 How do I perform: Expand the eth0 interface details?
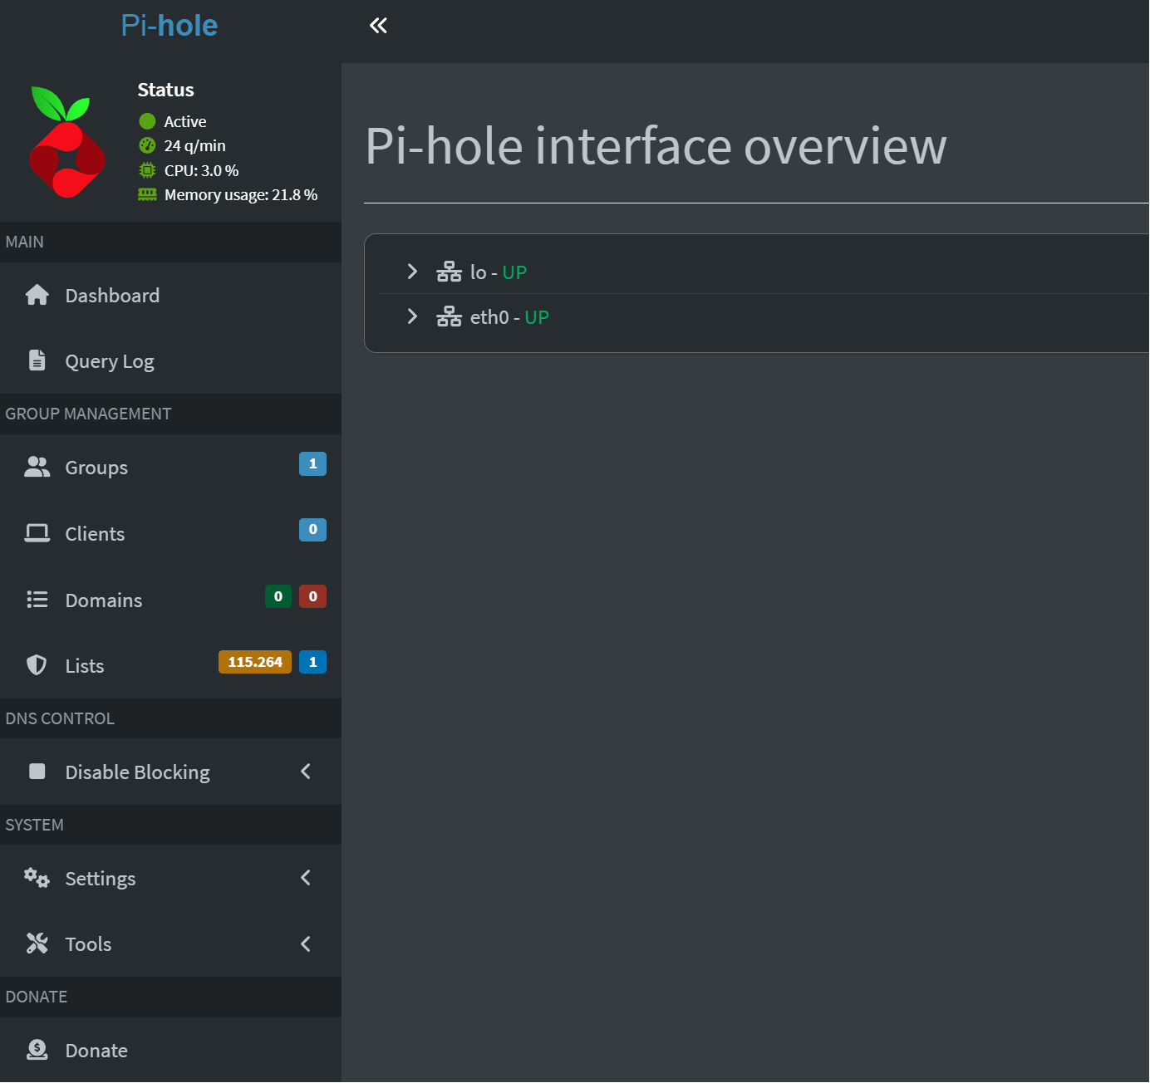pyautogui.click(x=412, y=316)
